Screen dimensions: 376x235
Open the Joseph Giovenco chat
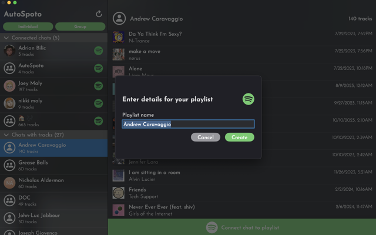[x=53, y=231]
